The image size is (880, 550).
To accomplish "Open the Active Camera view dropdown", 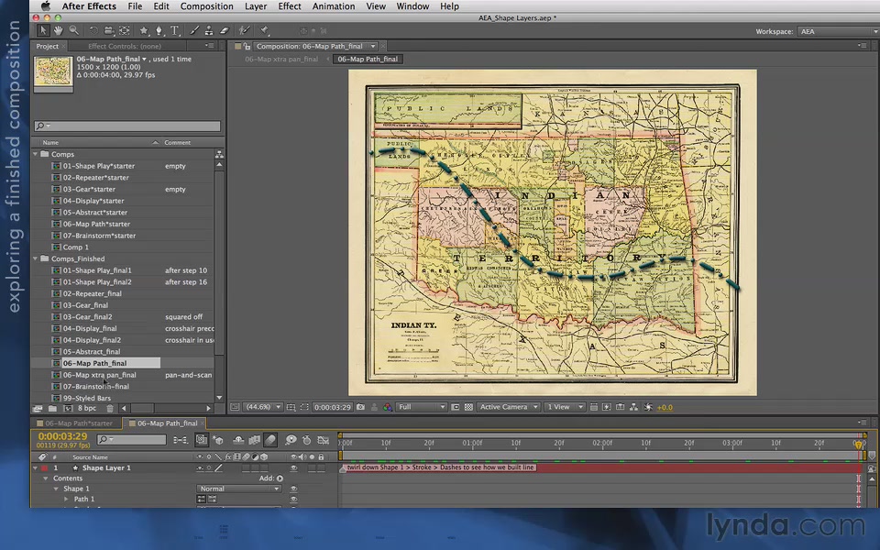I will point(509,407).
